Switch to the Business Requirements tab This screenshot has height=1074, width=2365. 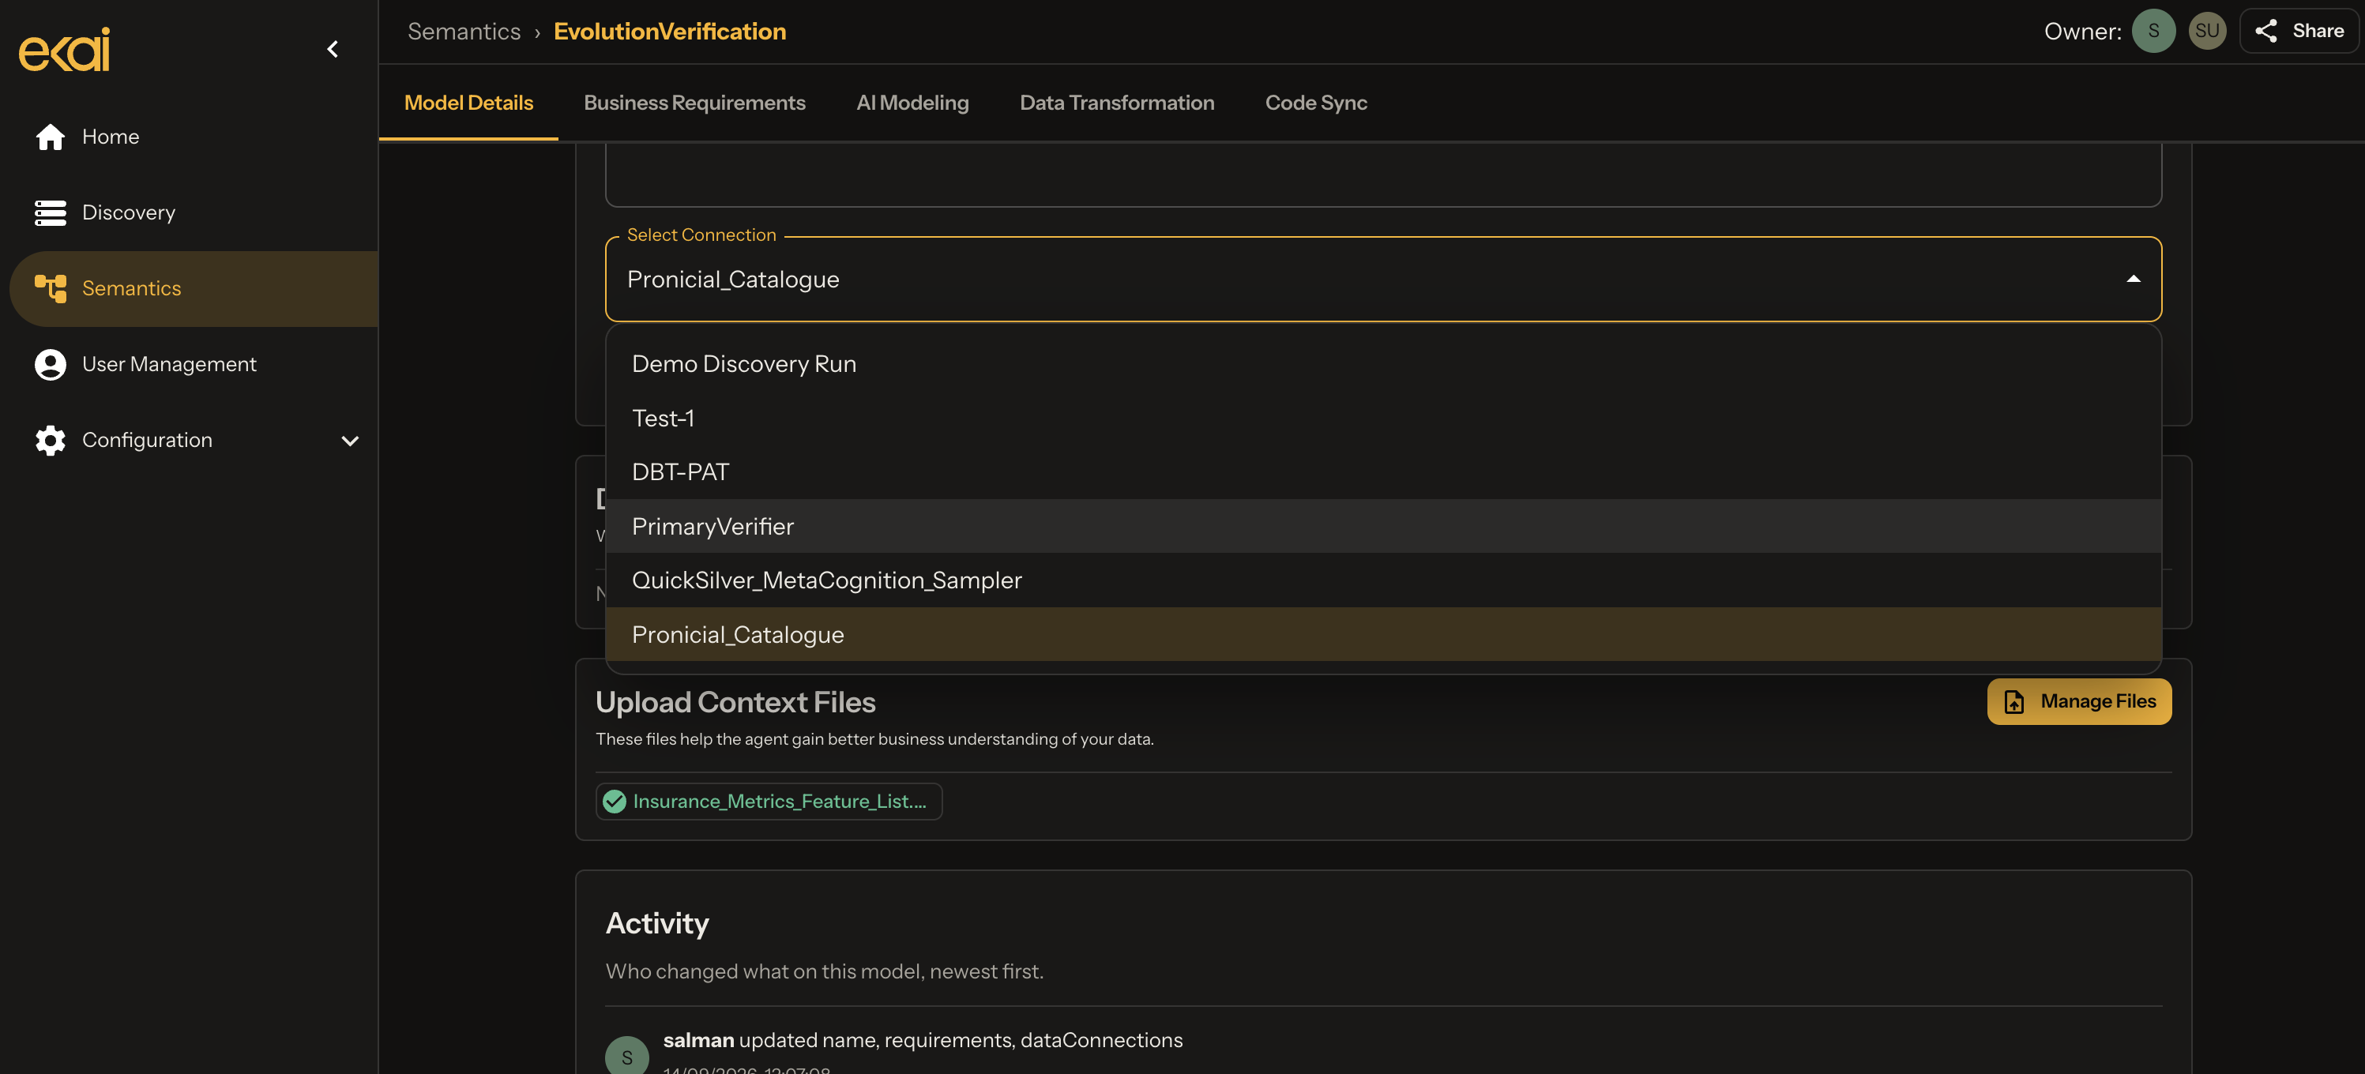pyautogui.click(x=694, y=103)
